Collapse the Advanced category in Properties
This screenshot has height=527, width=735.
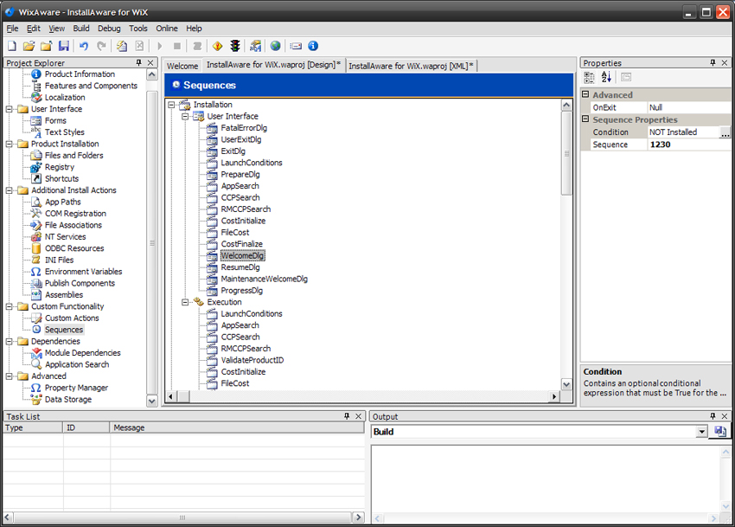point(585,94)
